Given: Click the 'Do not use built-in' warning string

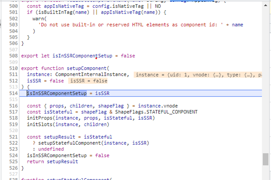Looking at the screenshot, I should click(x=130, y=25).
